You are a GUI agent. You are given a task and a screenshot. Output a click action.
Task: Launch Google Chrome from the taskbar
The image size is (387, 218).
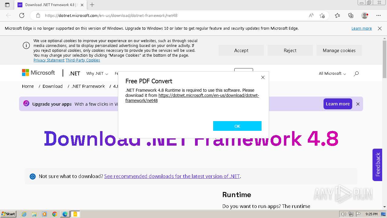(x=54, y=214)
